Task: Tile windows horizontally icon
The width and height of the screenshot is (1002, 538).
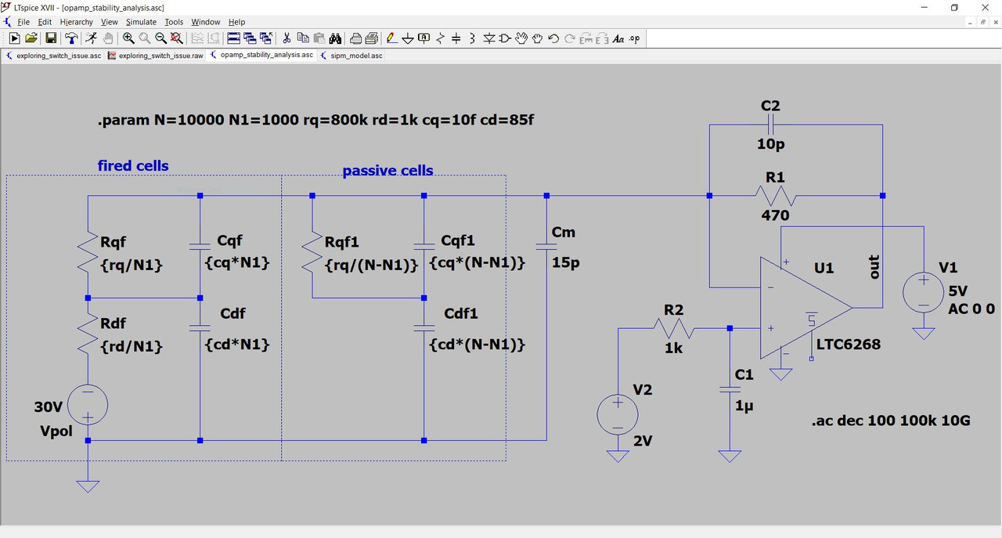Action: [233, 38]
